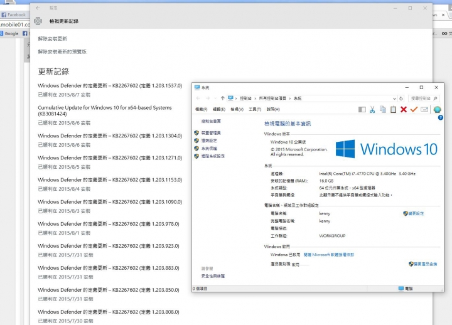This screenshot has width=452, height=325.
Task: Click the Google bookmark in the browser
Action: (x=9, y=33)
